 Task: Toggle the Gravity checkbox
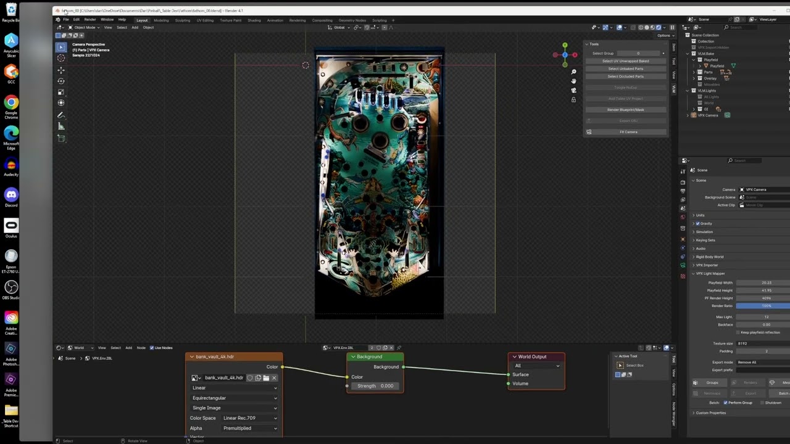coord(697,223)
